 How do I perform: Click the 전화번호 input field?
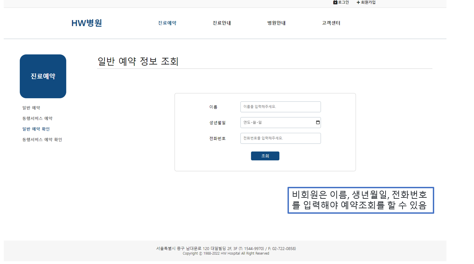coord(280,138)
